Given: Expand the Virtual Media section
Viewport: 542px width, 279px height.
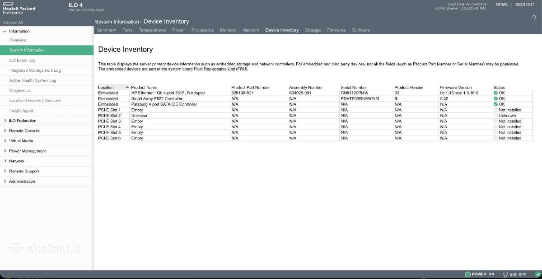Looking at the screenshot, I should 5,141.
